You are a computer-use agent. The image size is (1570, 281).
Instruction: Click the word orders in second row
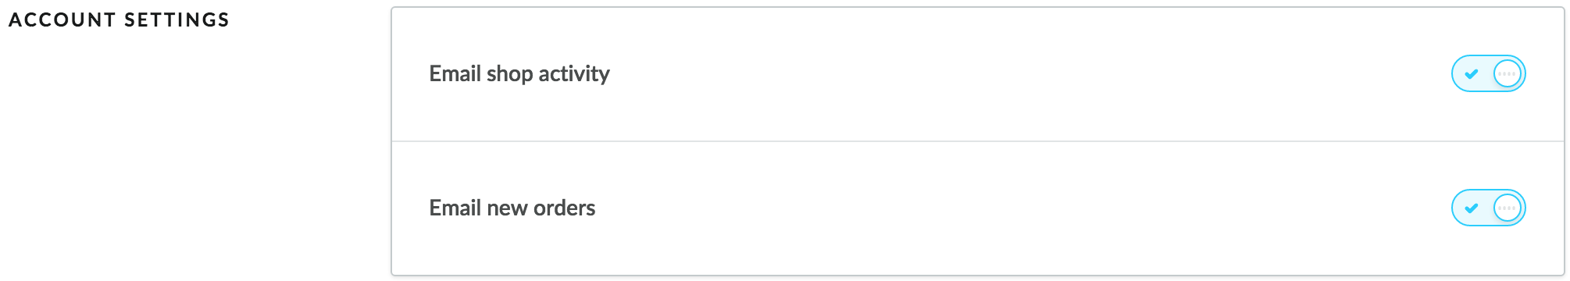pos(565,208)
